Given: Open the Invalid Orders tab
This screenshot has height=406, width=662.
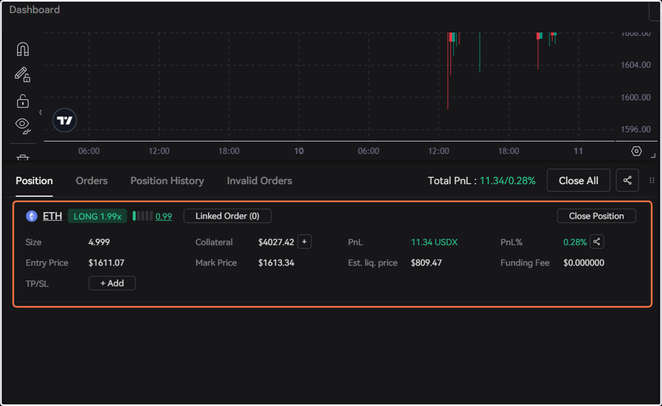Looking at the screenshot, I should [259, 181].
